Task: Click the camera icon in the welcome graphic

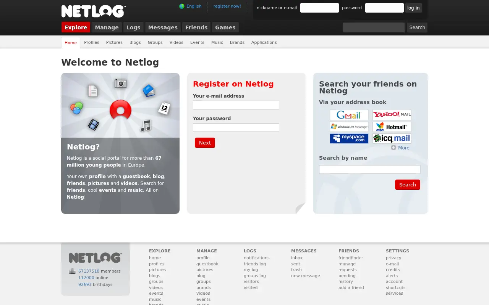Action: [120, 83]
